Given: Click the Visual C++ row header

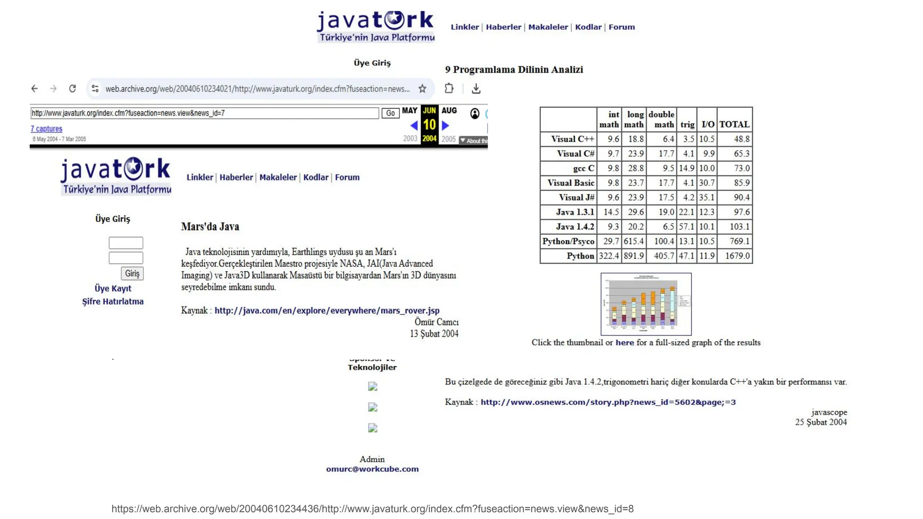Looking at the screenshot, I should 568,139.
